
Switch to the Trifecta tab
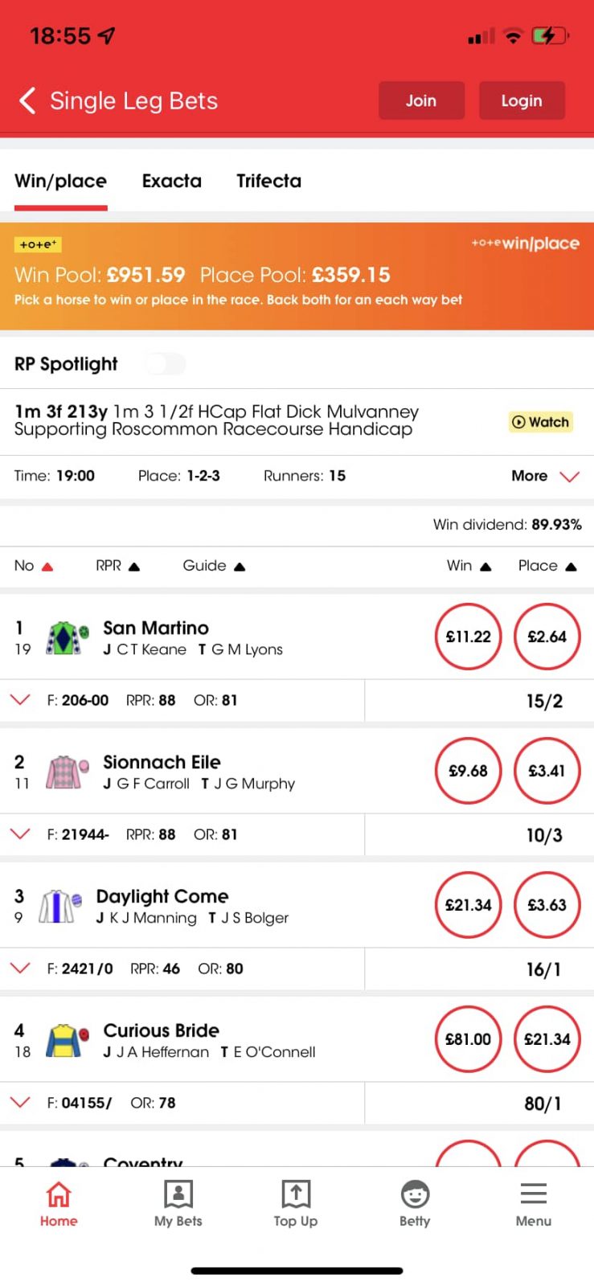pos(268,182)
